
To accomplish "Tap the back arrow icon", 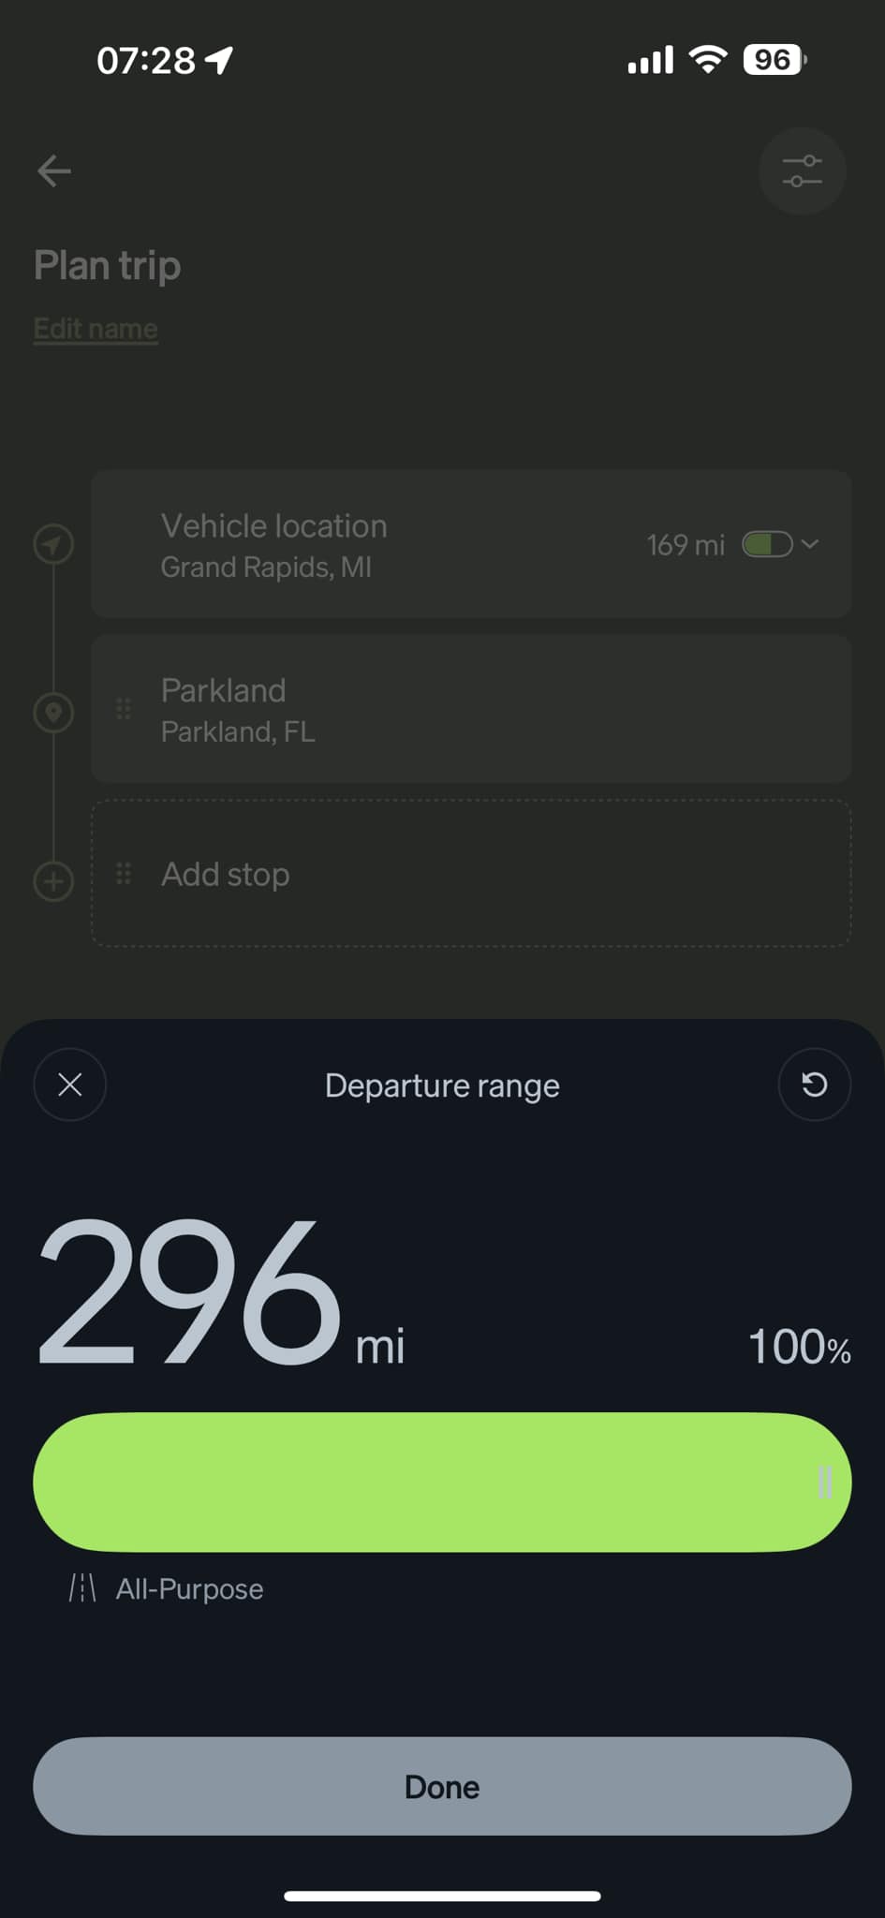I will pyautogui.click(x=54, y=171).
